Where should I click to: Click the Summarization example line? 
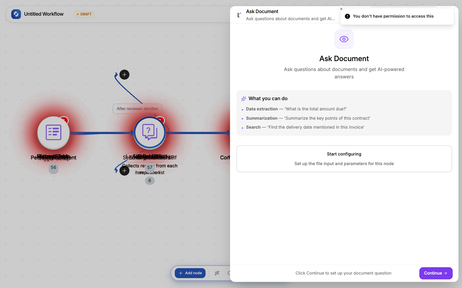coord(308,118)
